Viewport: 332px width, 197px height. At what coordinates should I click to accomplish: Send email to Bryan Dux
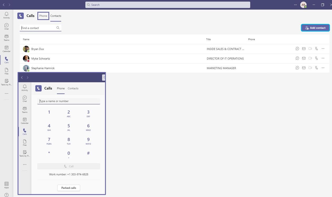click(x=304, y=49)
